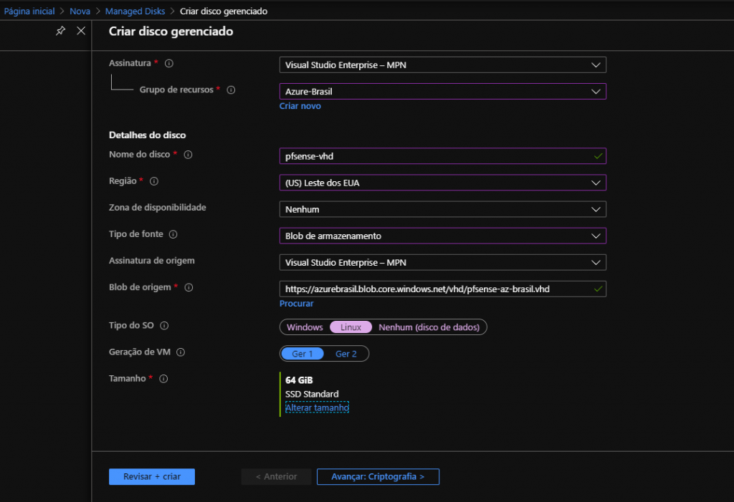Navigate to Página inicial breadcrumb
The height and width of the screenshot is (502, 734).
point(29,11)
